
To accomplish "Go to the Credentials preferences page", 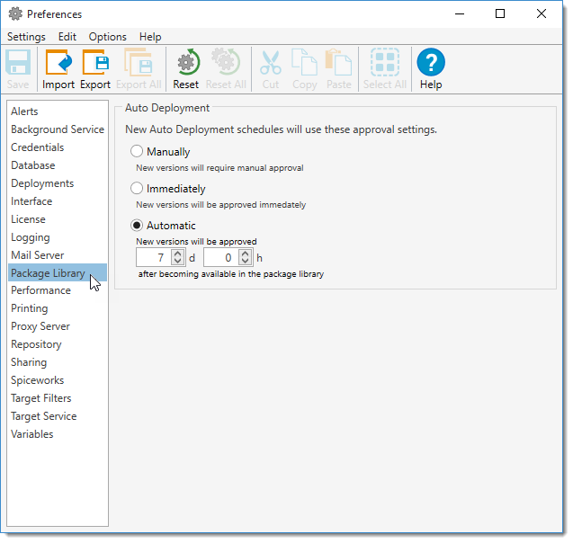I will [x=37, y=147].
